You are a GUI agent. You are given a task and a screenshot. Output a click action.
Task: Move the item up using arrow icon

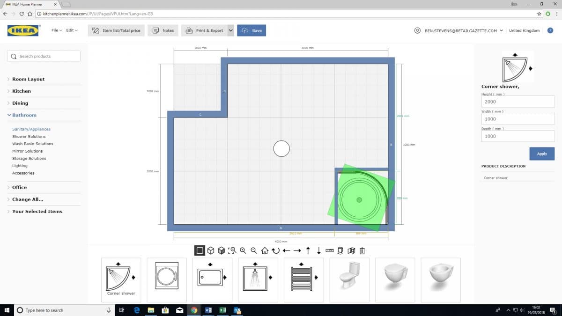coord(308,250)
